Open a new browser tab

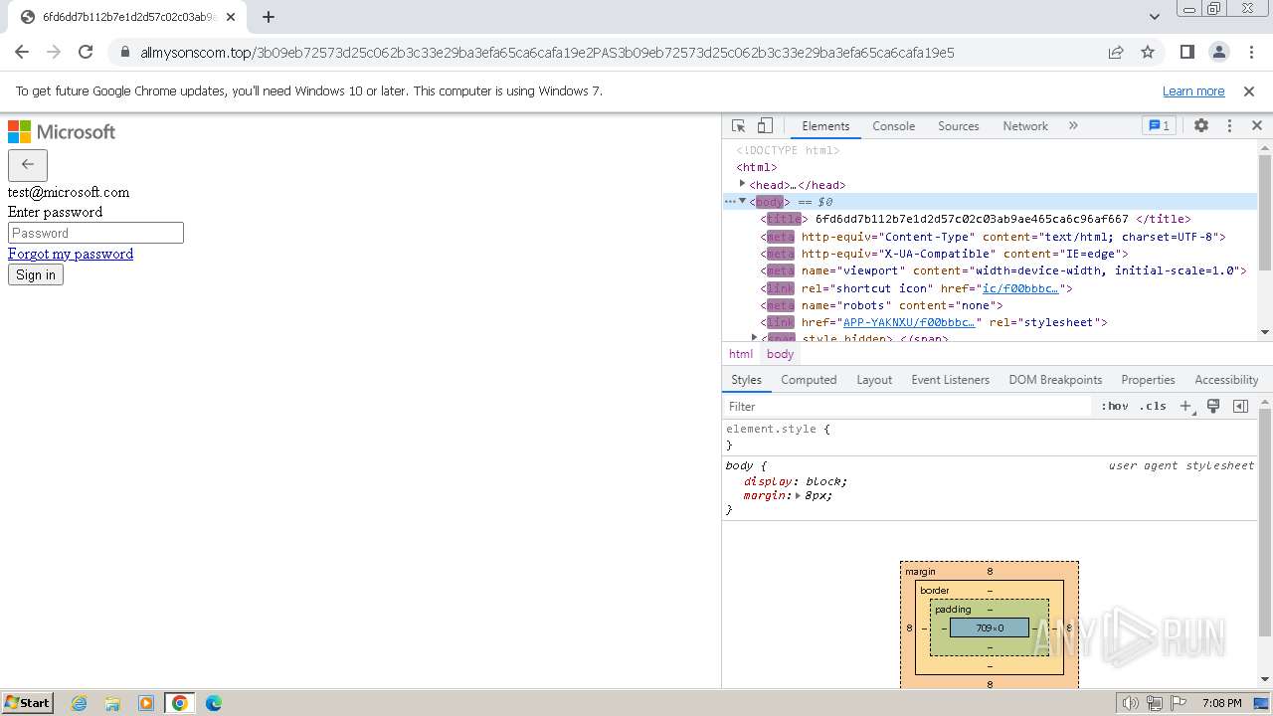point(269,17)
